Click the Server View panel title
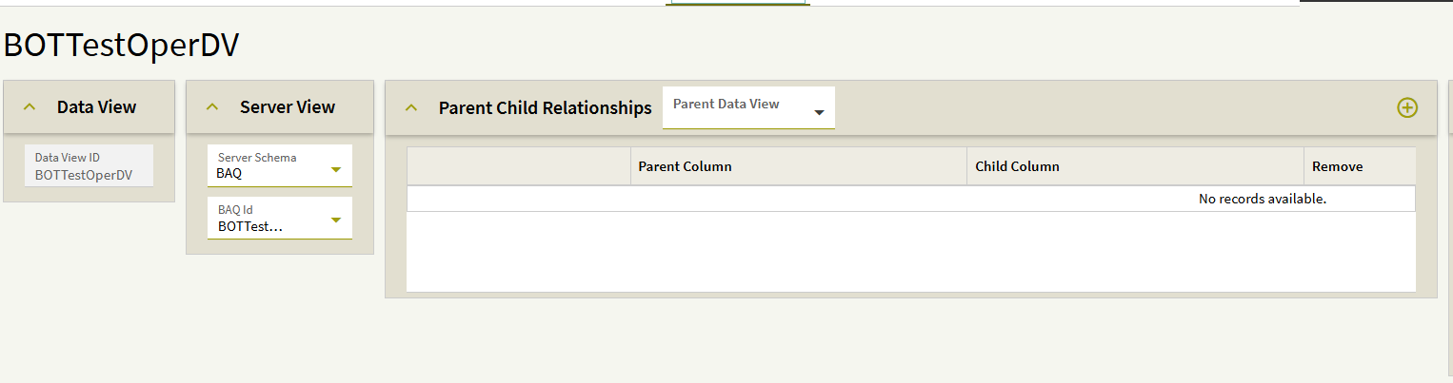The width and height of the screenshot is (1453, 383). [287, 107]
